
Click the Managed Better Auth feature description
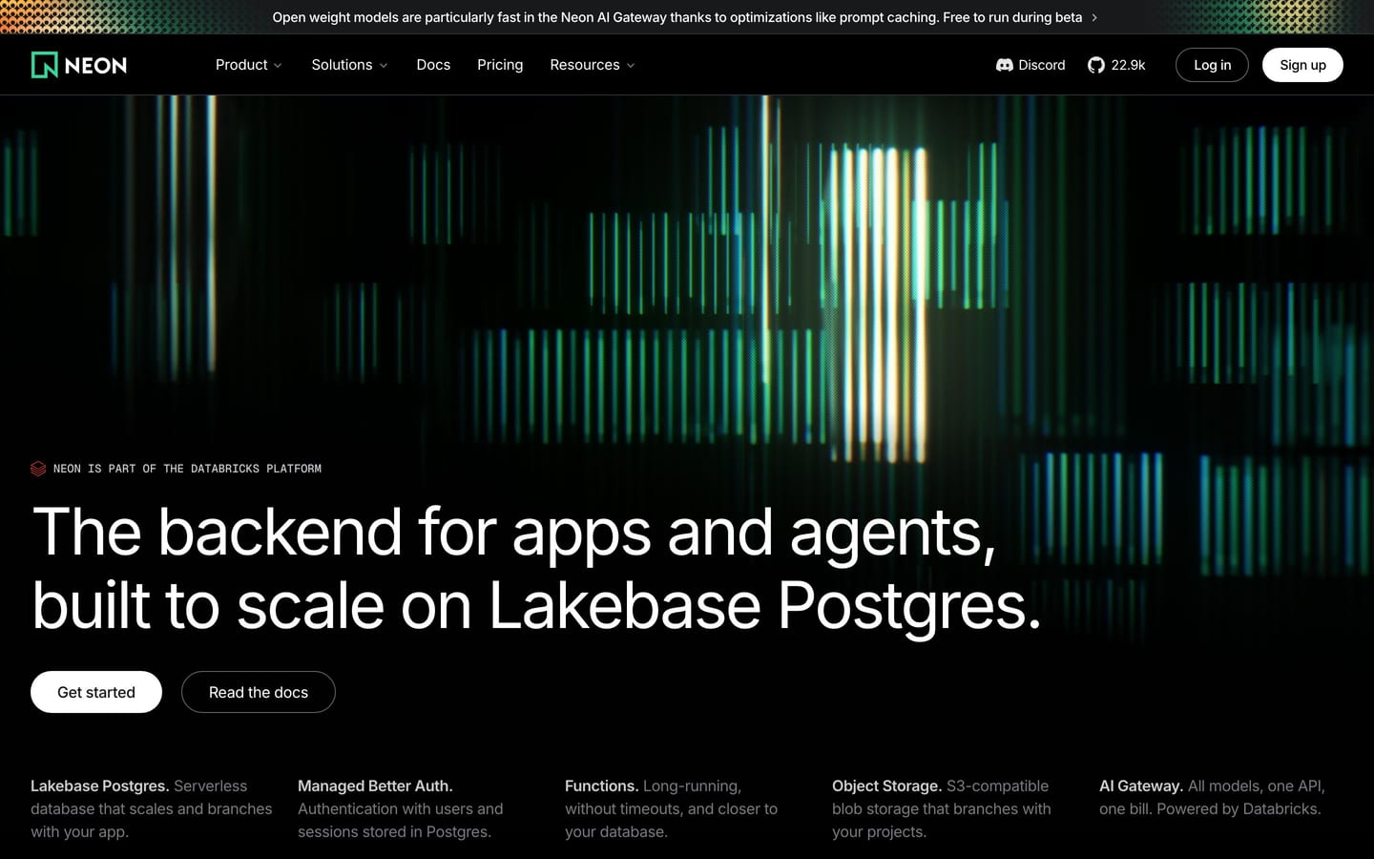coord(401,808)
